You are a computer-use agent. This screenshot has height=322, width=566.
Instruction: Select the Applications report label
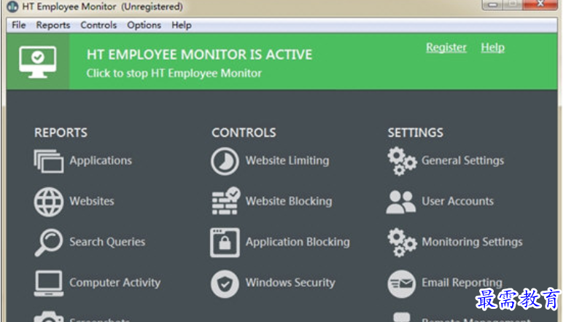101,161
